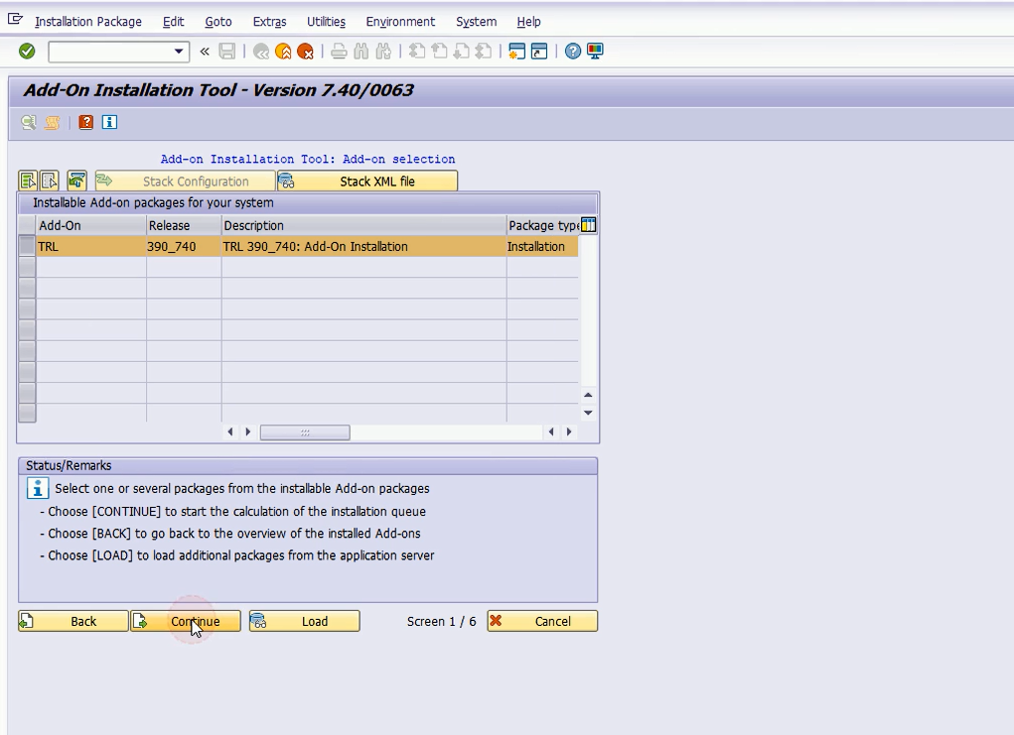1014x735 pixels.
Task: Click the Create New Session icon
Action: [516, 52]
